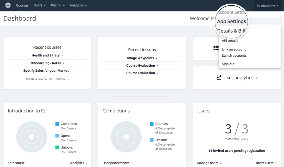Open the Ed Academy account menu
Screen dimensions: 284x167
pyautogui.click(x=267, y=5)
